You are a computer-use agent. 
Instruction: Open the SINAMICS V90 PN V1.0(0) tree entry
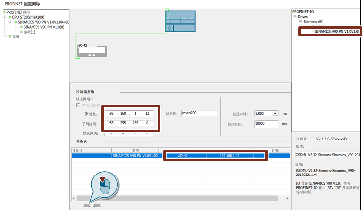[44, 27]
